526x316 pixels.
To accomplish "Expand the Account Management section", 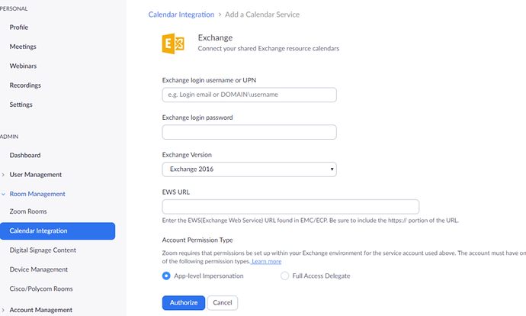I will (40, 310).
